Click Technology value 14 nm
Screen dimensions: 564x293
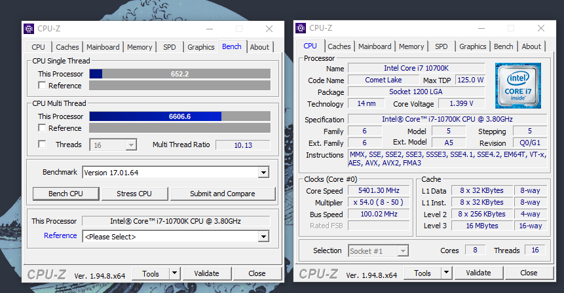pos(366,104)
